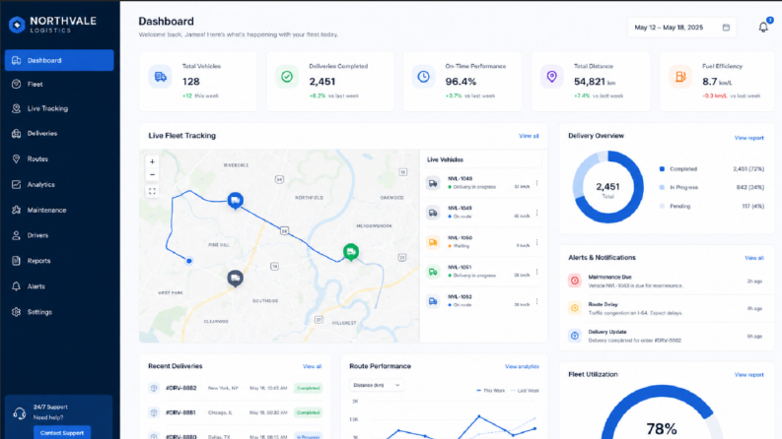Open Routes in sidebar

click(59, 158)
